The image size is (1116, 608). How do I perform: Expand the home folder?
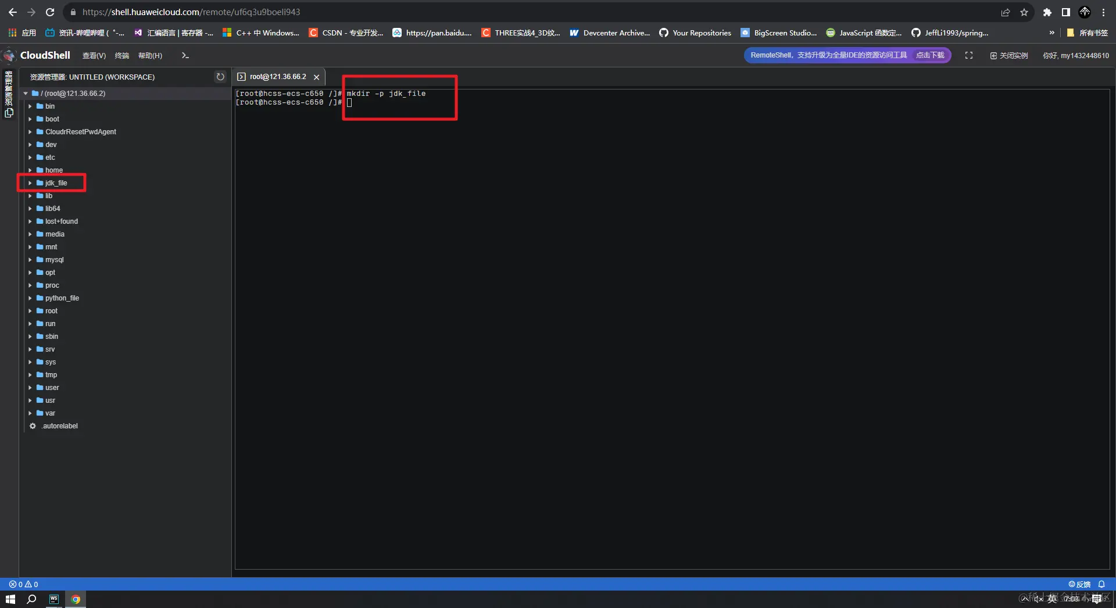click(x=30, y=170)
